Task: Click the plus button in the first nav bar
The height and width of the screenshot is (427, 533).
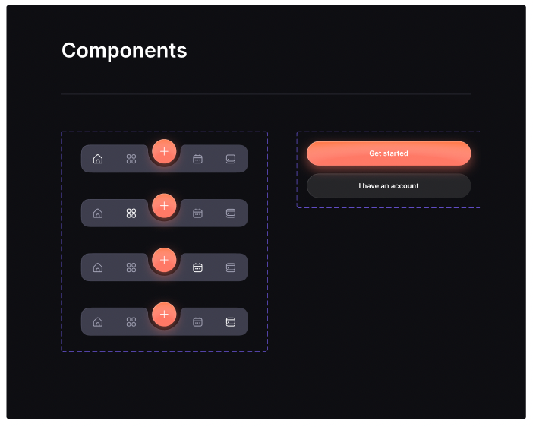Action: (x=164, y=151)
